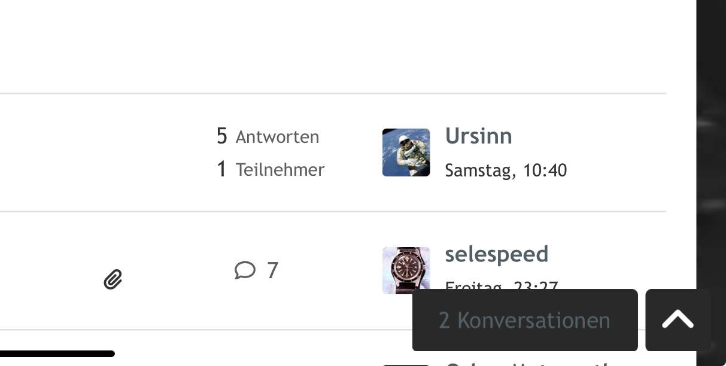726x366 pixels.
Task: Click the blank area left of the paperclip icon
Action: point(48,270)
